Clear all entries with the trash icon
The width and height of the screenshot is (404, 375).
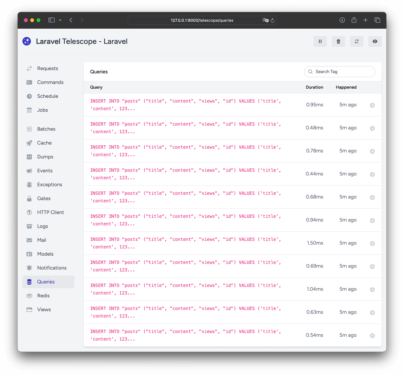pos(338,41)
